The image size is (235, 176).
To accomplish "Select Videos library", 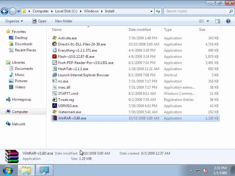I will (20, 87).
